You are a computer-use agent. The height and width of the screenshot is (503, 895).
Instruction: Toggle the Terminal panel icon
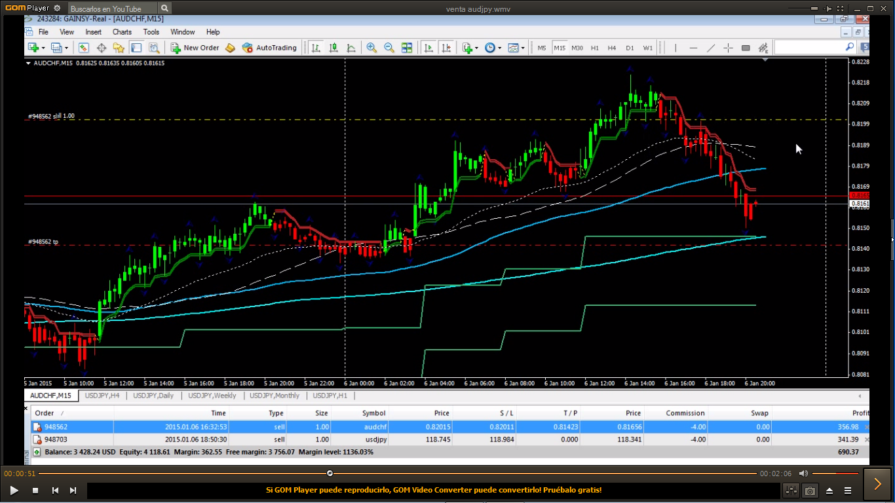136,48
